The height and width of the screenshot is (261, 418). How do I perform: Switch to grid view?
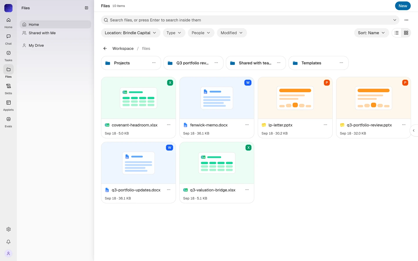click(406, 33)
